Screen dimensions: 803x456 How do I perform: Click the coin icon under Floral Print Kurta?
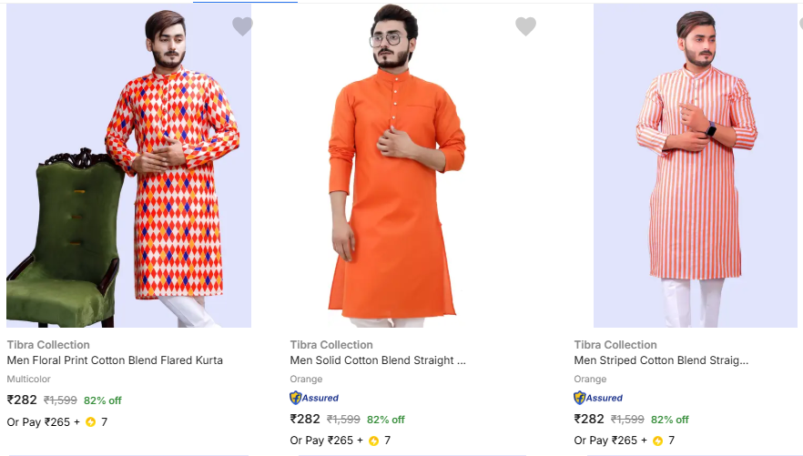91,422
